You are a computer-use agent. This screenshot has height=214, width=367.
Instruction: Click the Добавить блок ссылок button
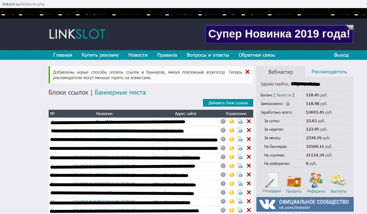pyautogui.click(x=228, y=103)
